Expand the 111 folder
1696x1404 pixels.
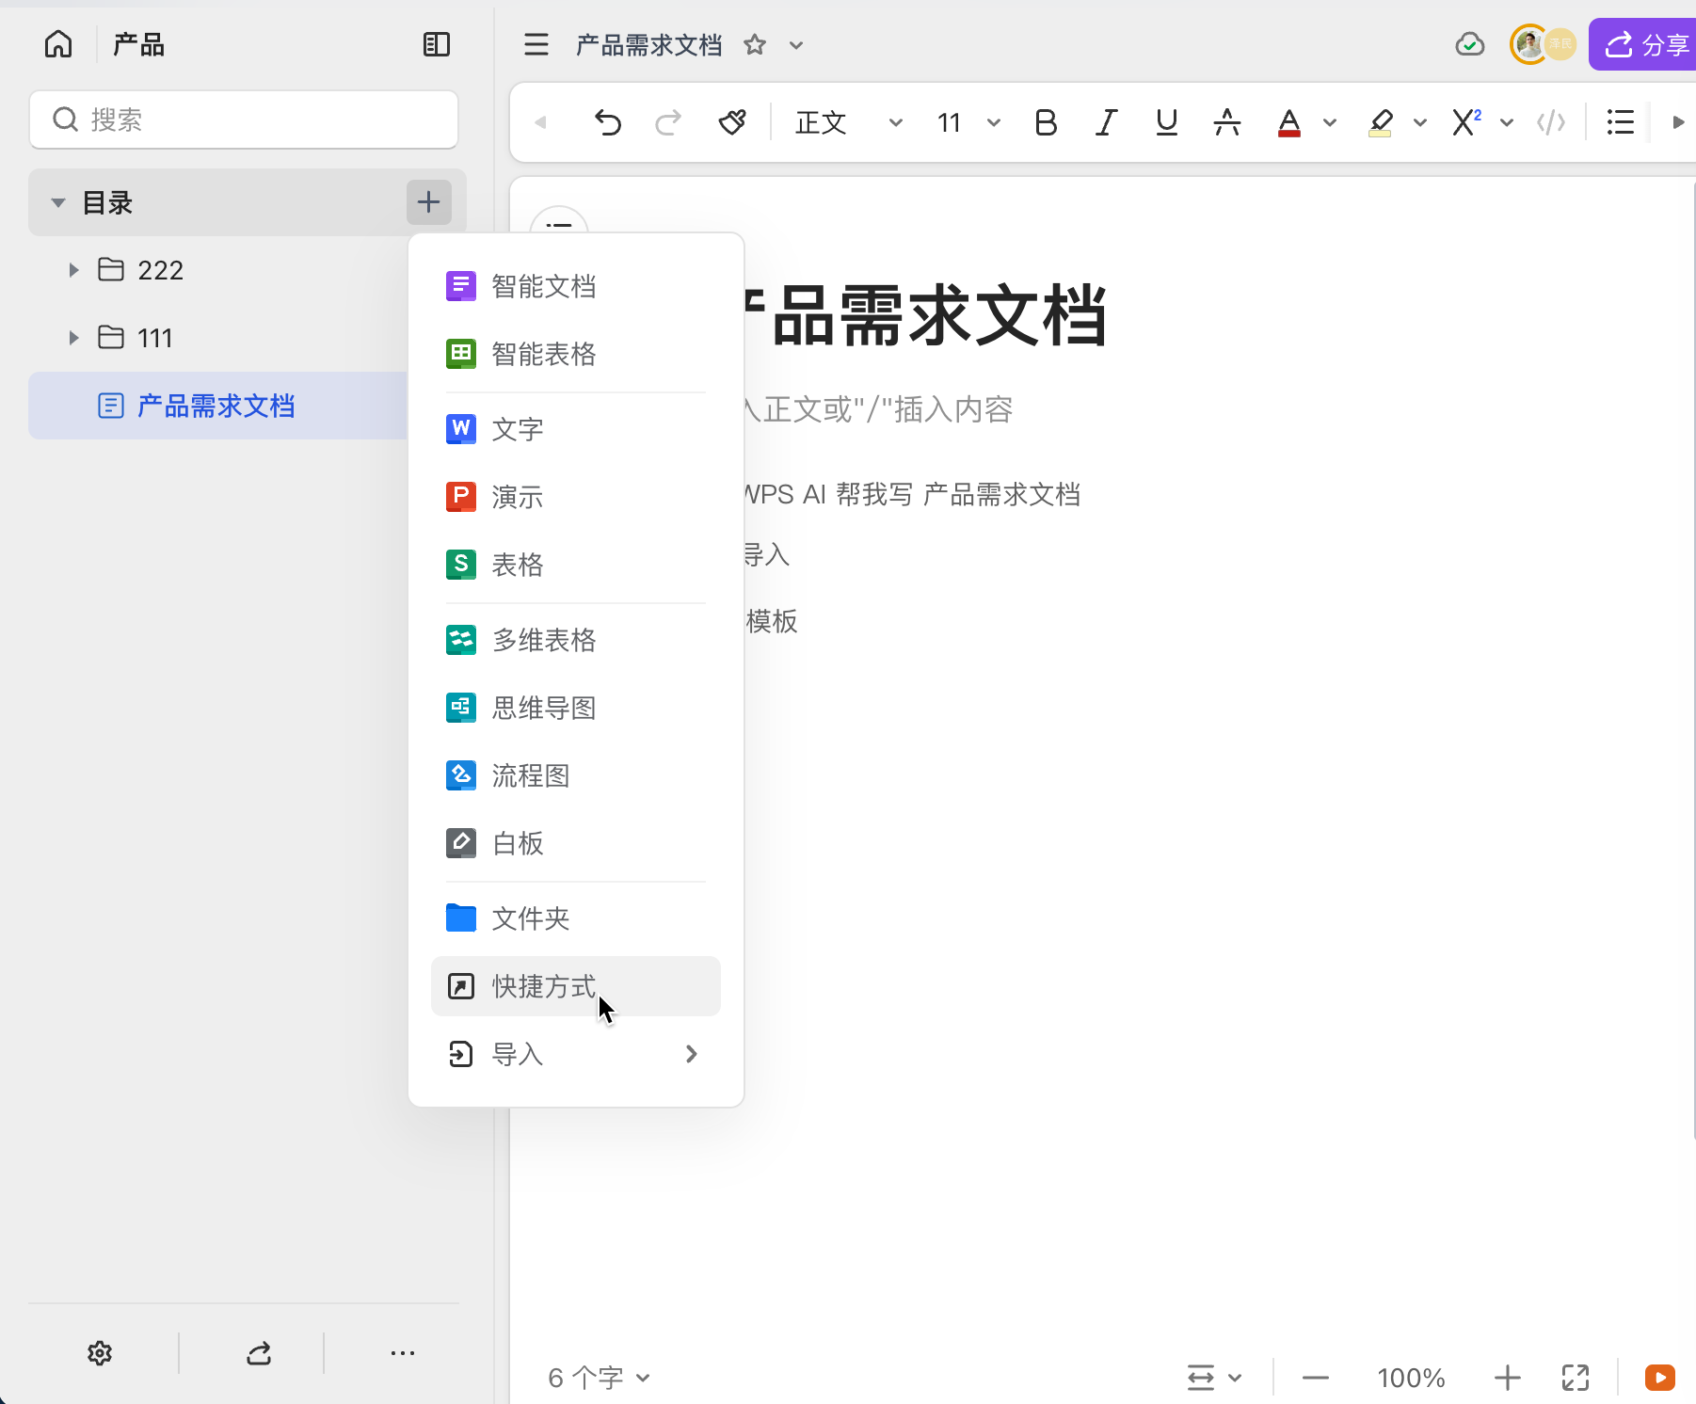[73, 338]
